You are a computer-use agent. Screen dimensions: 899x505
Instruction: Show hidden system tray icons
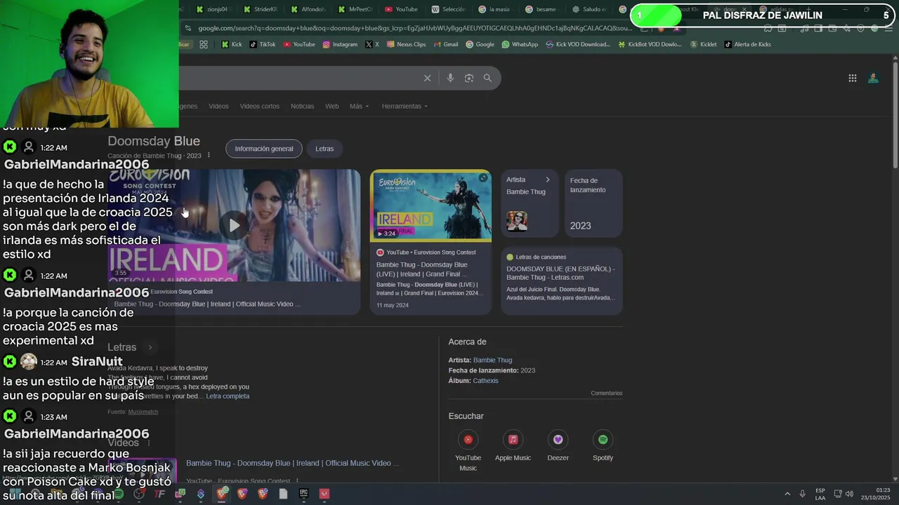point(787,494)
